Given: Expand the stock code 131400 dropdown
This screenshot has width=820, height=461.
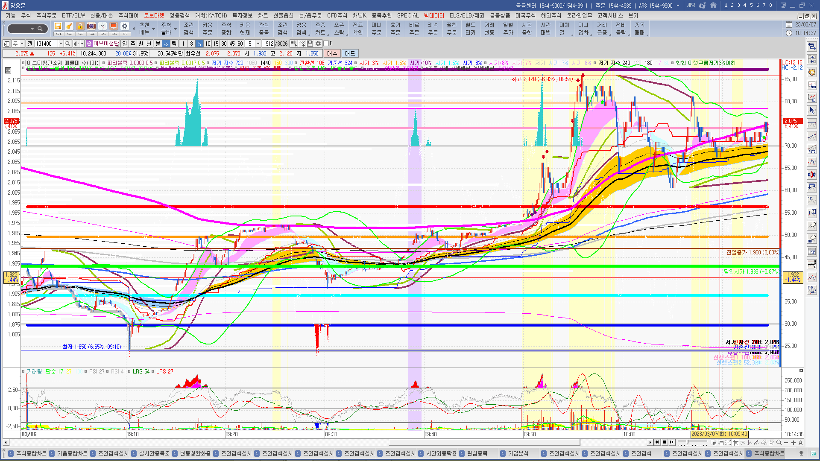Looking at the screenshot, I should point(61,44).
